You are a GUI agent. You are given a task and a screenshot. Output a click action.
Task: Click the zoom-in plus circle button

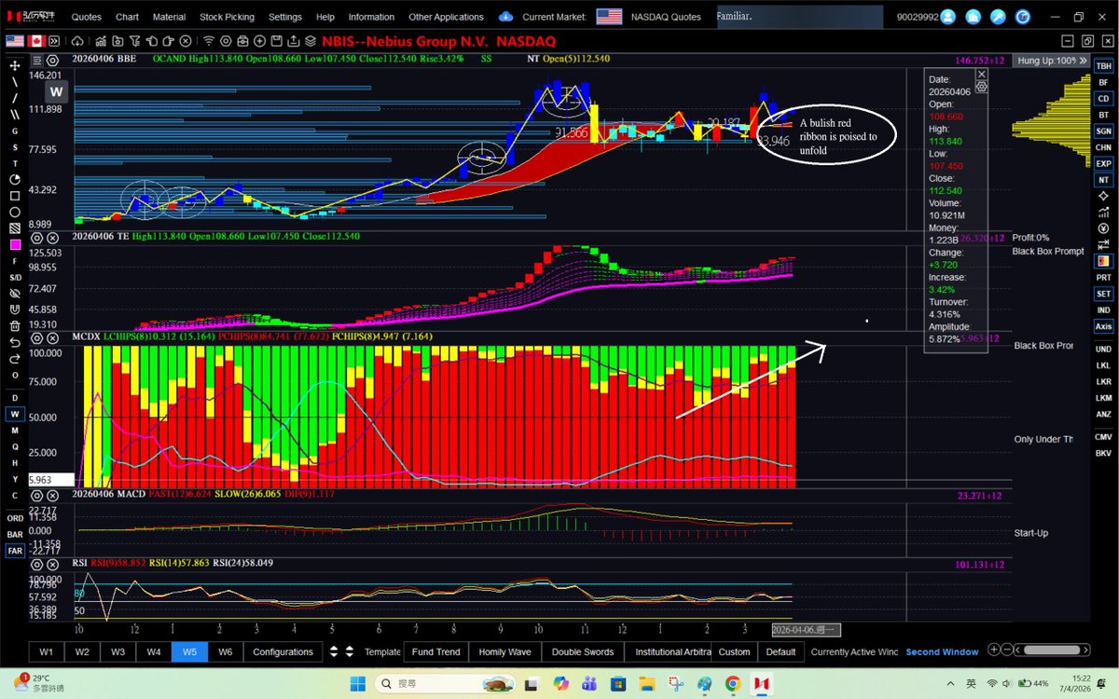tap(994, 651)
